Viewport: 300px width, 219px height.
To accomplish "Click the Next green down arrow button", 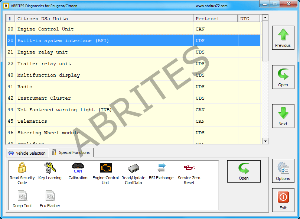I will 283,116.
